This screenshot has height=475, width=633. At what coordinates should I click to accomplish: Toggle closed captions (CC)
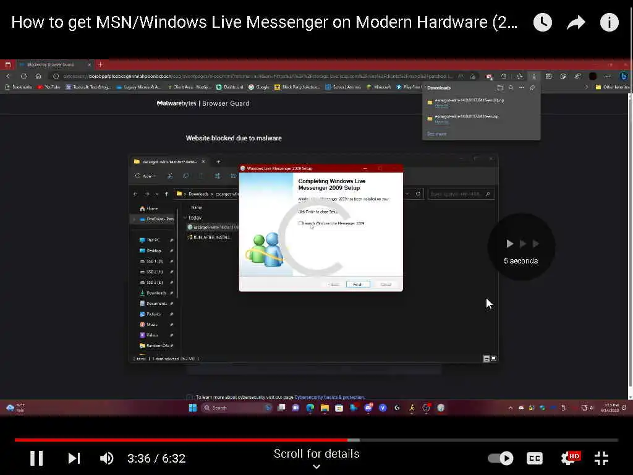pos(535,458)
